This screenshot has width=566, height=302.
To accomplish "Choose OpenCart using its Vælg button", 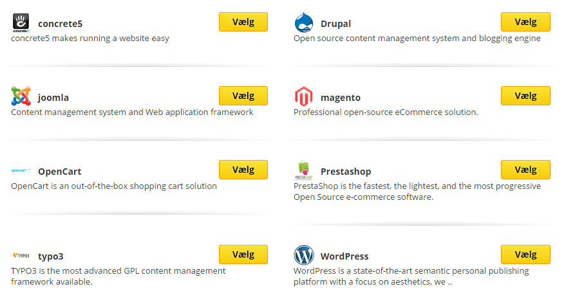I will (x=243, y=170).
